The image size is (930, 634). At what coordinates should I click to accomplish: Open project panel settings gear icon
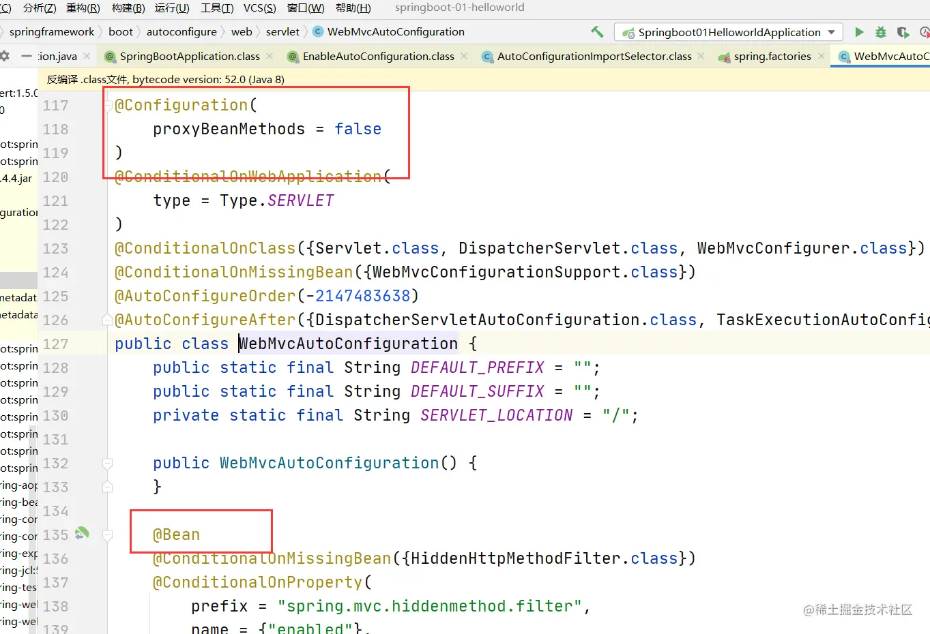pos(4,56)
